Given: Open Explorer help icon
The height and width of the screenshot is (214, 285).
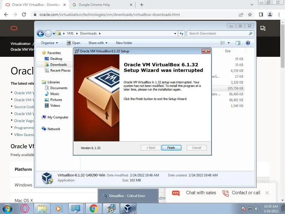Looking at the screenshot, I should 248,43.
